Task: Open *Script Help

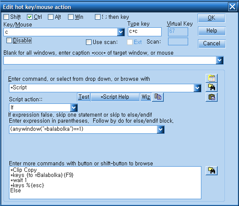Action: point(115,97)
